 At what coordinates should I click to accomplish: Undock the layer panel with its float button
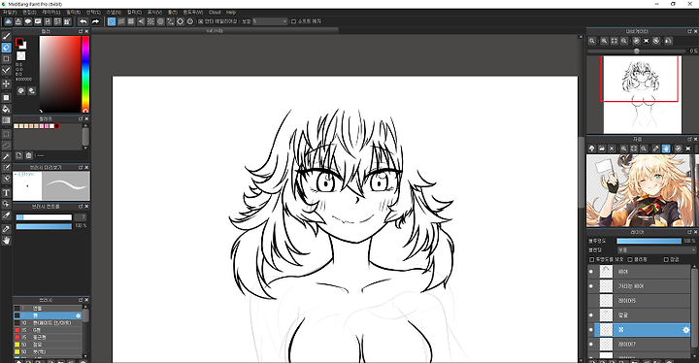(x=689, y=232)
